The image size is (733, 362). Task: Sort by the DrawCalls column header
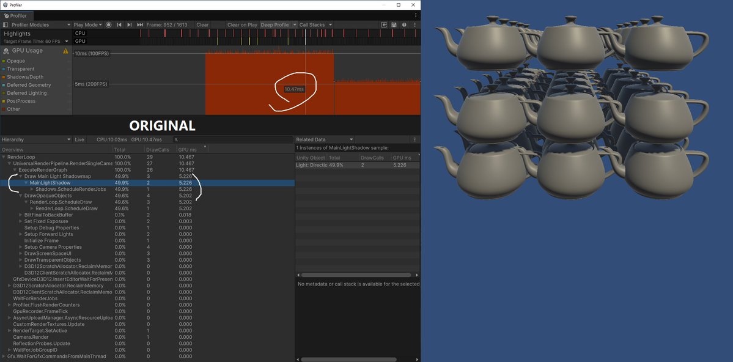(x=160, y=150)
